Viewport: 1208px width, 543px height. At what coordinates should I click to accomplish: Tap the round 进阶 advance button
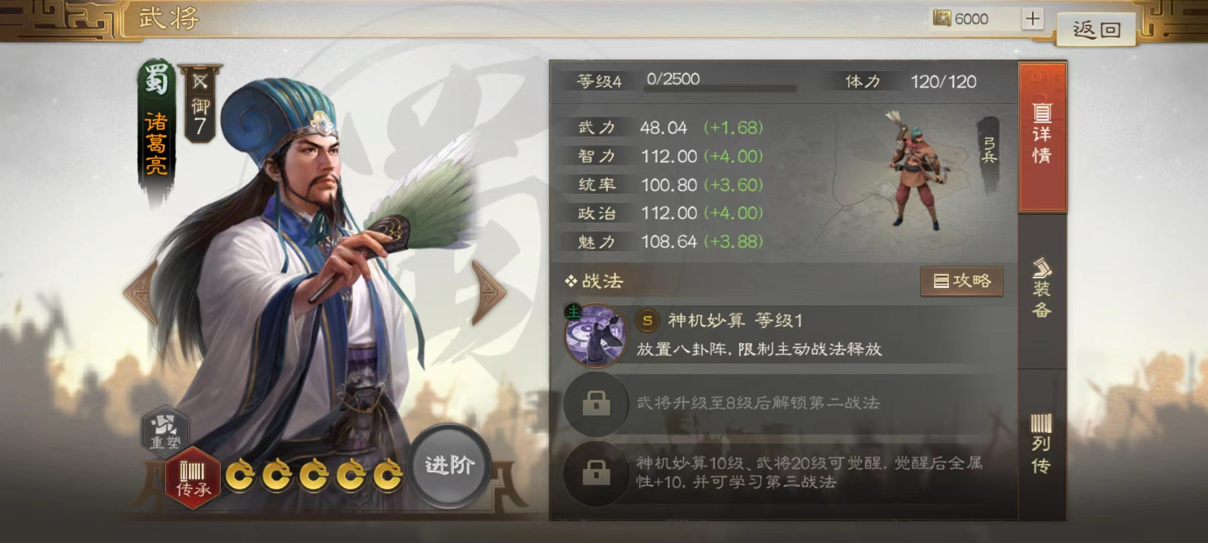point(449,465)
